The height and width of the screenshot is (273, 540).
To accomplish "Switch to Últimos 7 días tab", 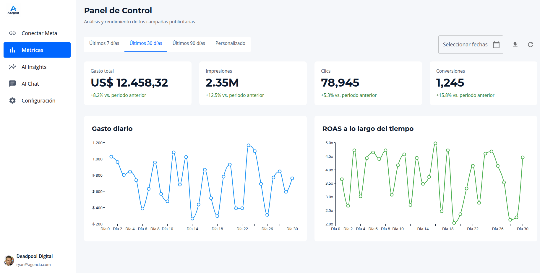I will [104, 43].
